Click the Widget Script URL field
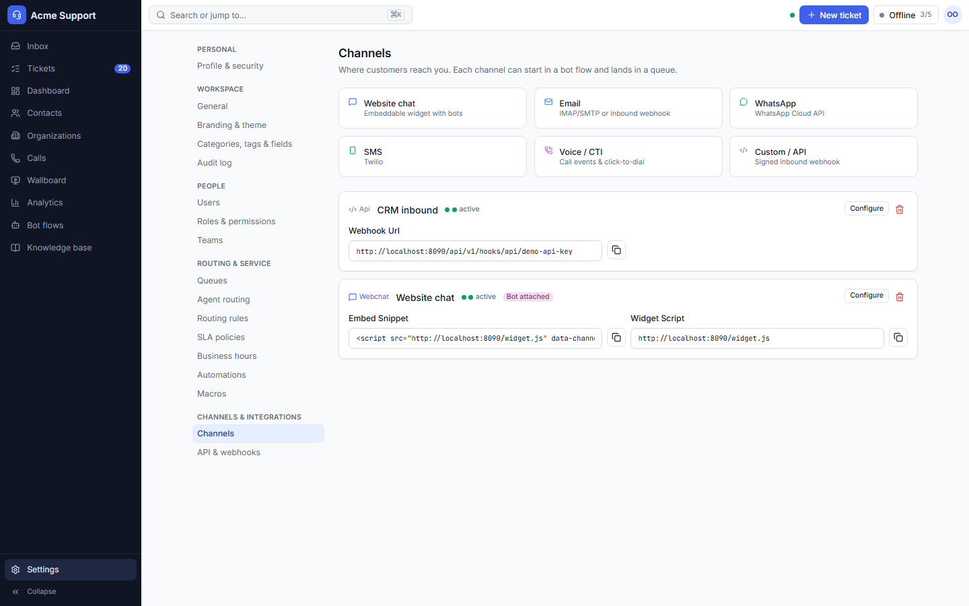The image size is (969, 606). [757, 338]
